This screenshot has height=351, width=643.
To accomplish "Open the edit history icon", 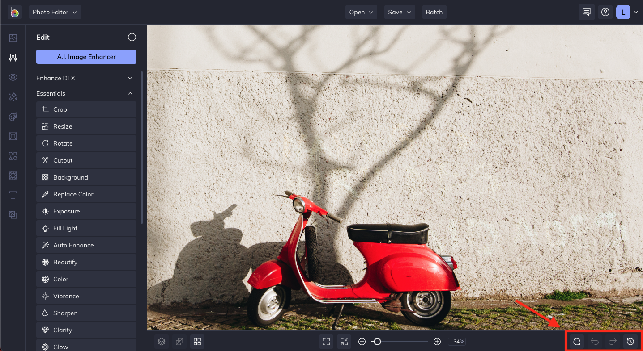I will [630, 342].
